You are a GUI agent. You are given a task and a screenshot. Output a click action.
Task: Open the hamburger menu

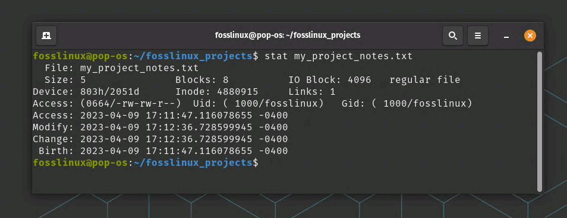click(478, 36)
